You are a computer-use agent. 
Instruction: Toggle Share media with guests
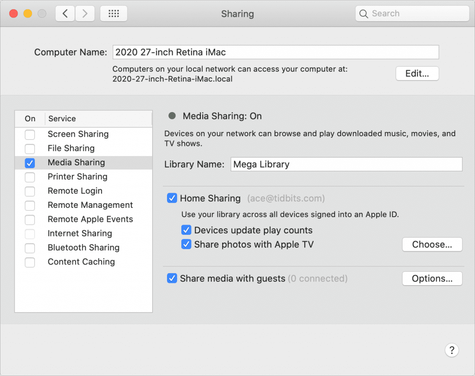pos(172,278)
